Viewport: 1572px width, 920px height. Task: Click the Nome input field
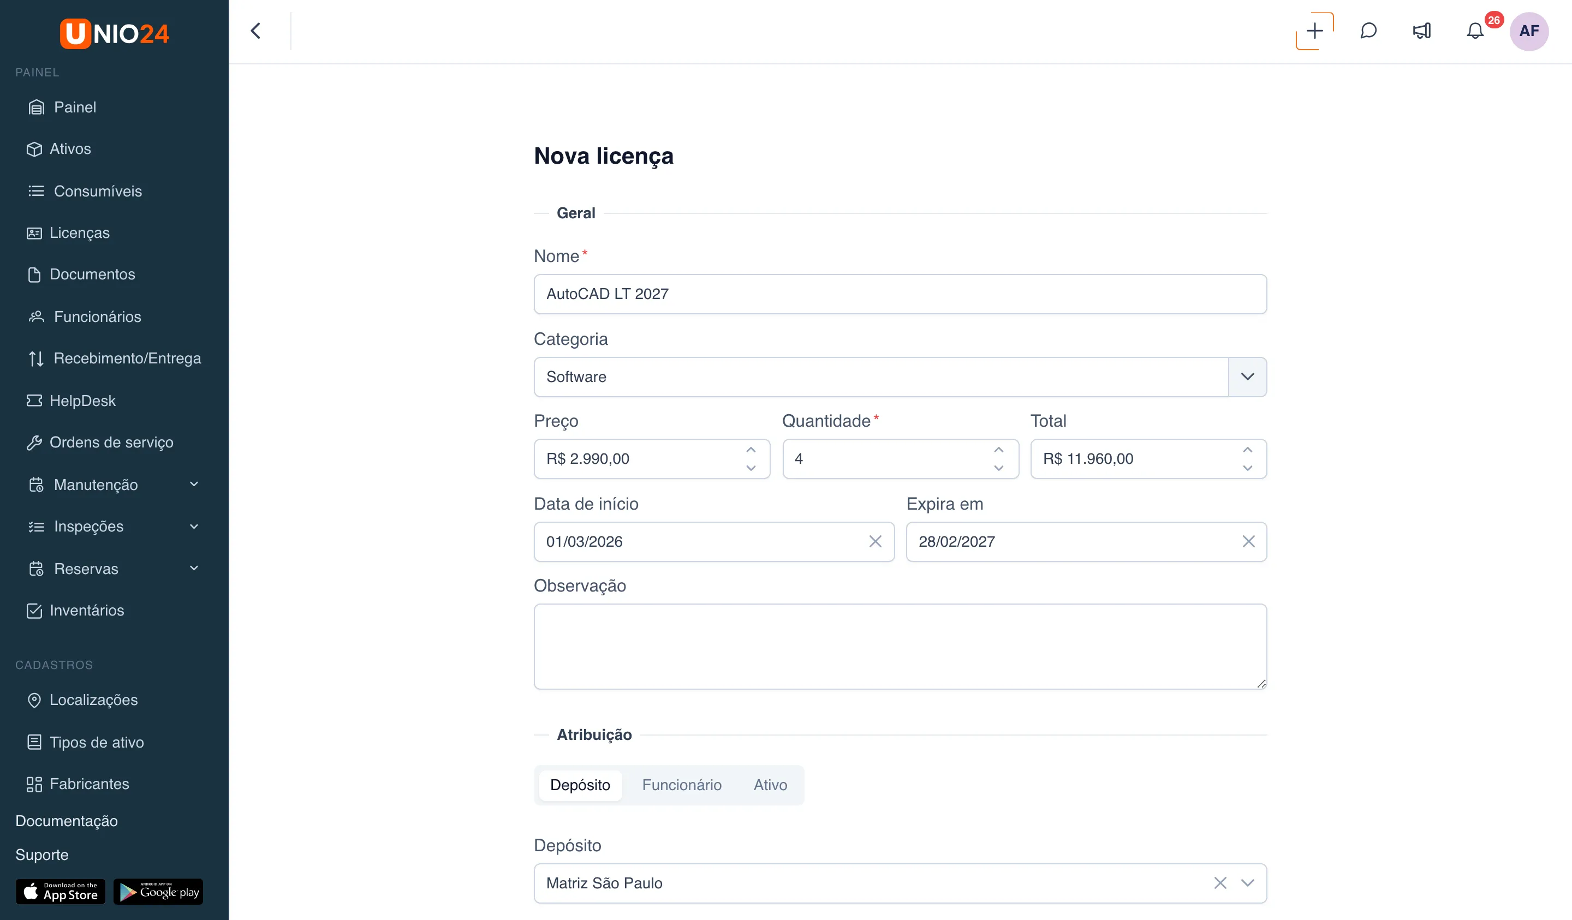pyautogui.click(x=900, y=294)
